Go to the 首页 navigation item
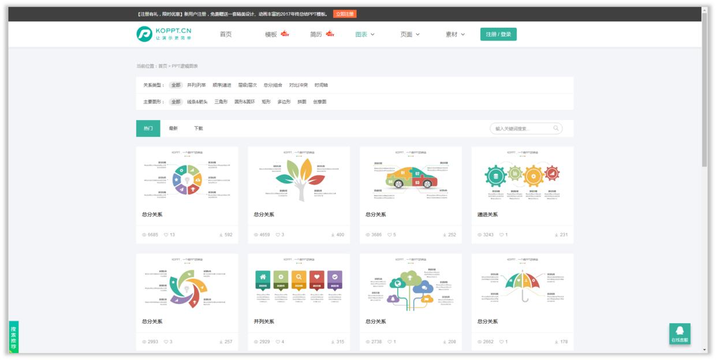The height and width of the screenshot is (360, 716). pos(226,34)
